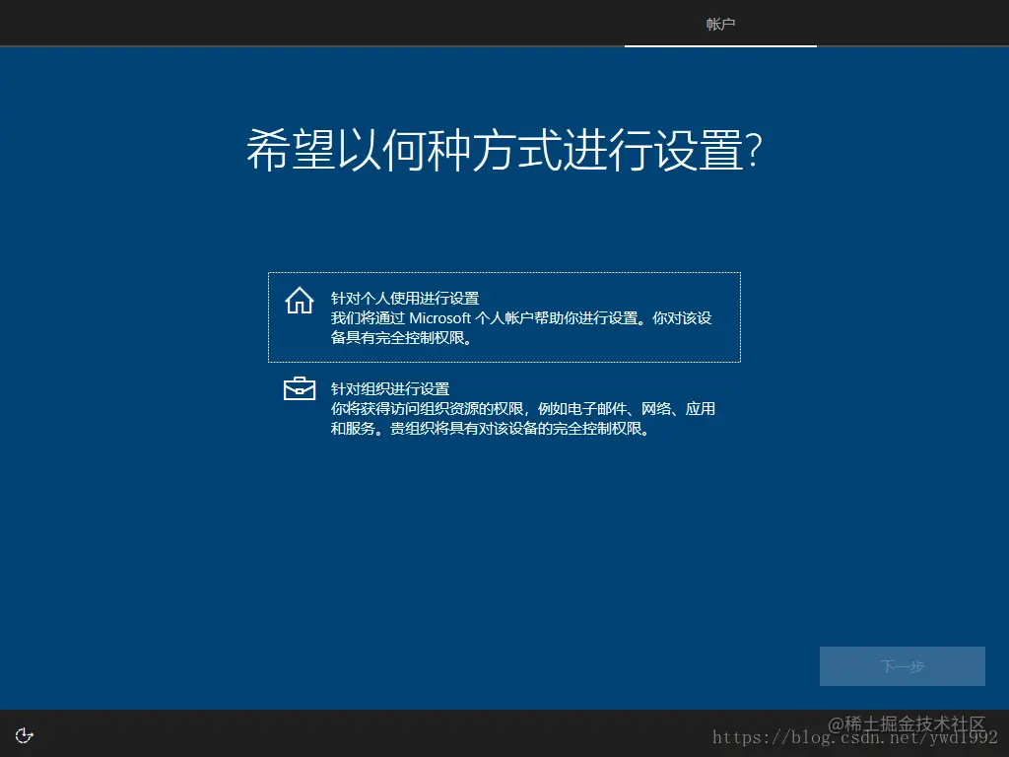Click the house icon for personal setup
This screenshot has height=757, width=1009.
click(300, 301)
